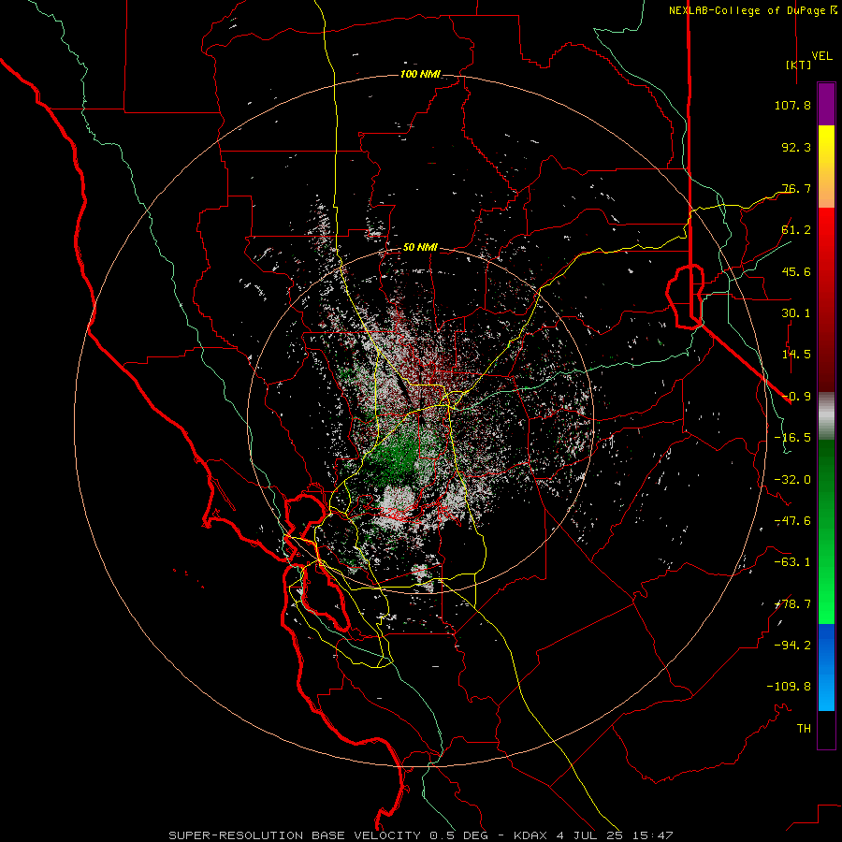Select the -0.9 velocity scale value
Screen dimensions: 842x842
pyautogui.click(x=796, y=397)
